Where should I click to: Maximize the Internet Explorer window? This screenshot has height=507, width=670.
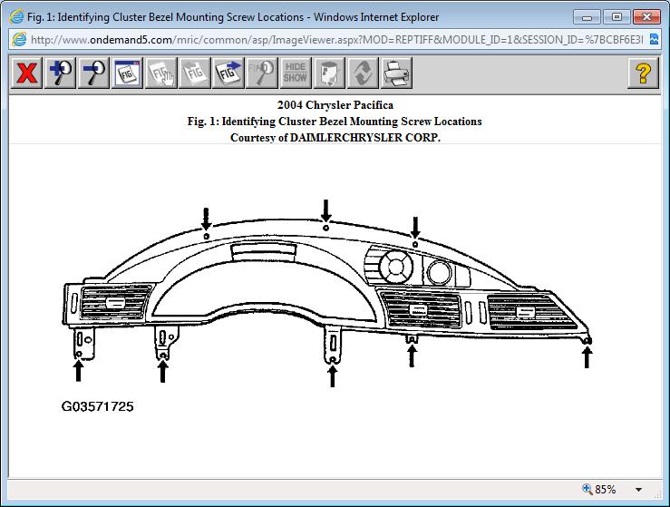[617, 17]
